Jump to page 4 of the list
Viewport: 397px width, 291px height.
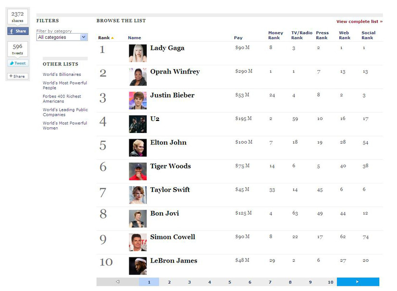point(210,282)
